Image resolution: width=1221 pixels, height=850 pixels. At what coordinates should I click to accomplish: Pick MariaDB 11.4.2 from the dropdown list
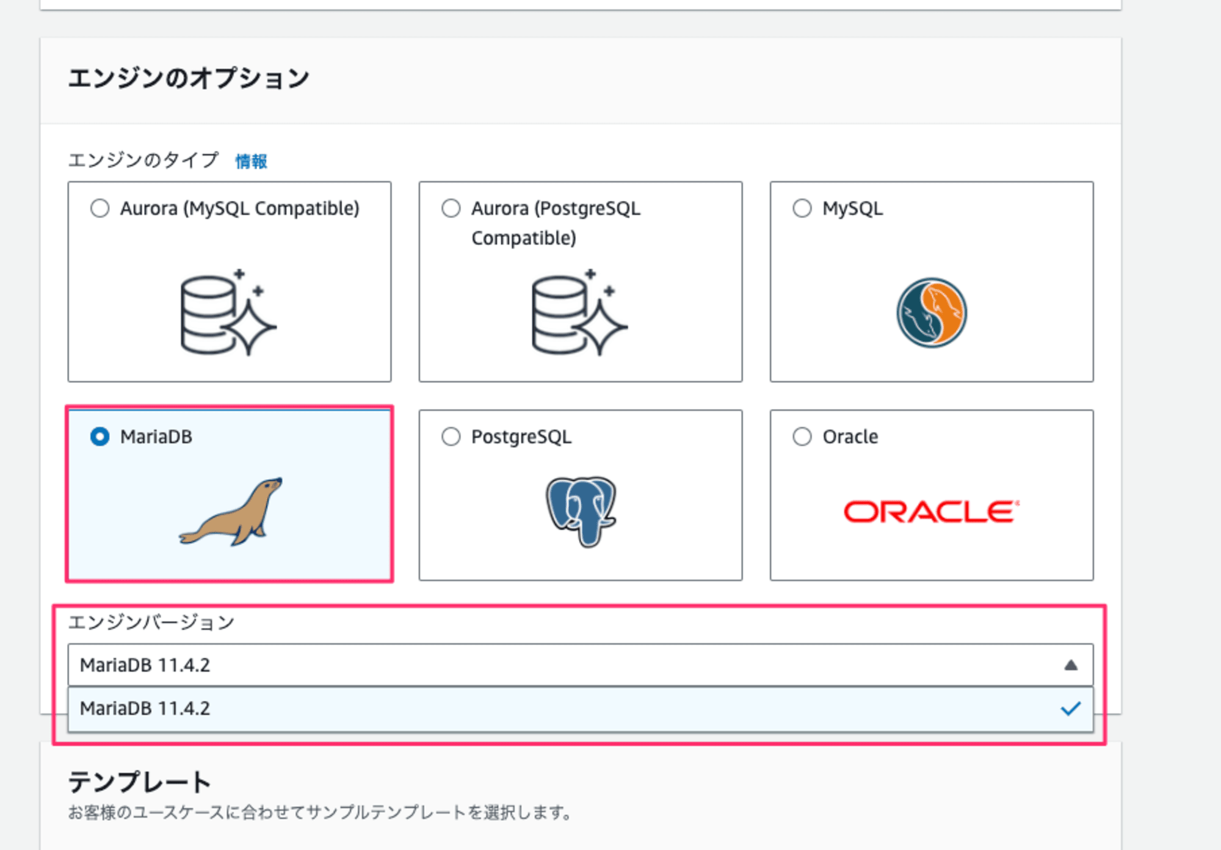(580, 708)
